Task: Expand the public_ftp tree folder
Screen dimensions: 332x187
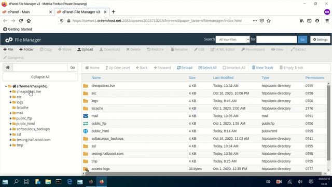Action: (10, 118)
